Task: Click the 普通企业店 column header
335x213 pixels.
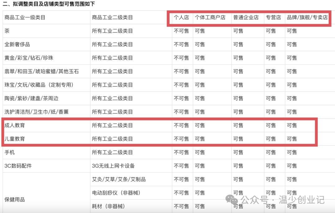Action: click(246, 18)
